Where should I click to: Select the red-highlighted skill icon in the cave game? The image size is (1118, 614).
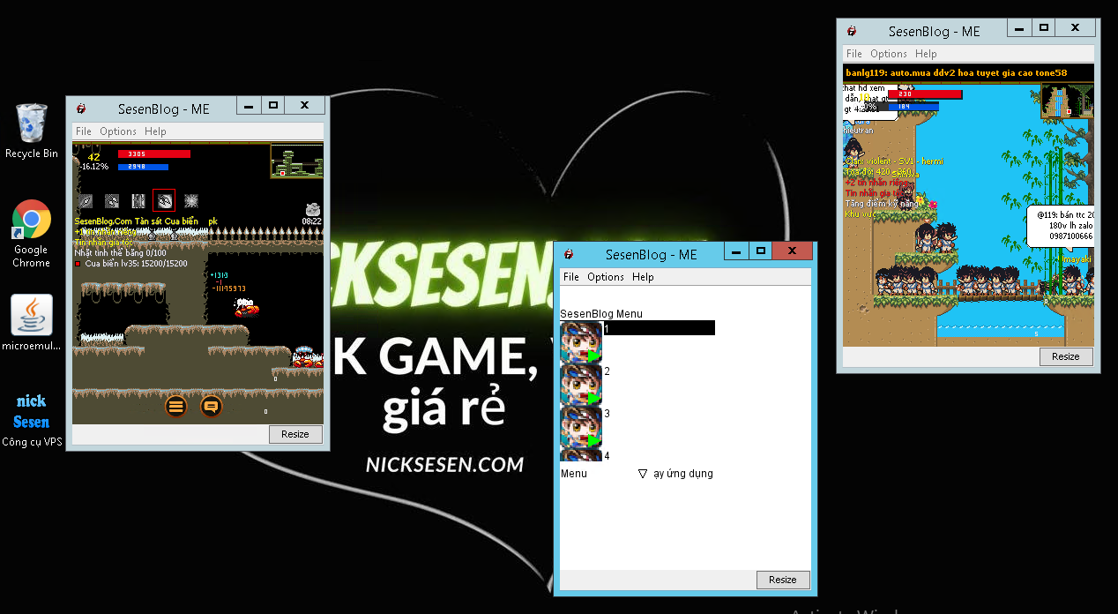coord(164,200)
